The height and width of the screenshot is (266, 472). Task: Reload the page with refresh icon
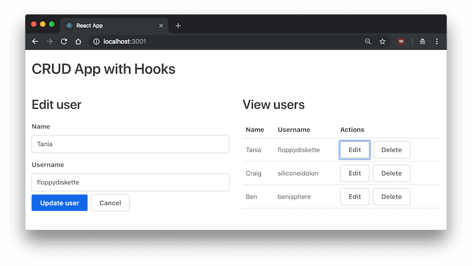[x=64, y=42]
